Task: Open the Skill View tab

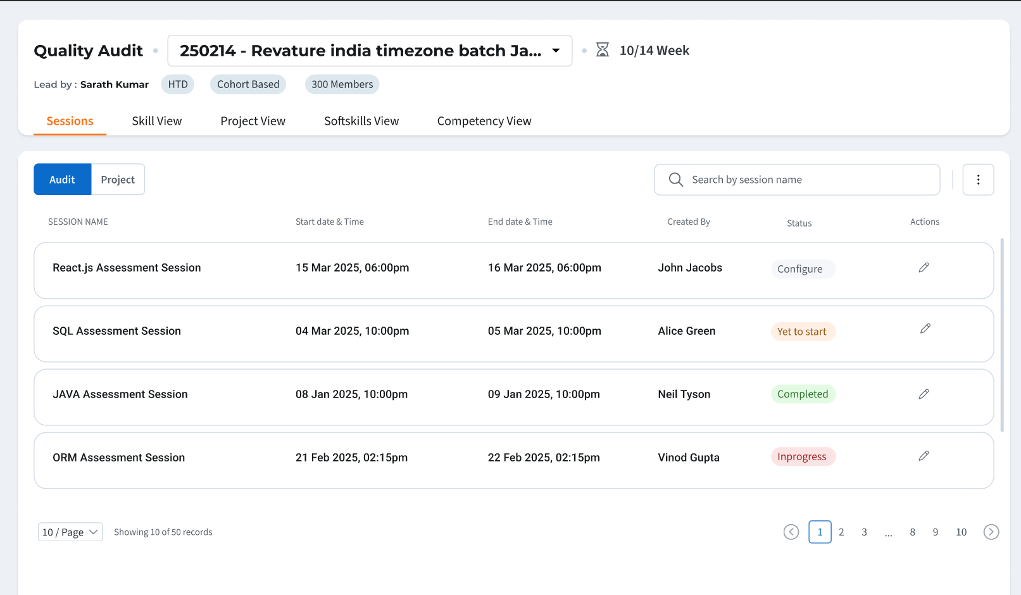Action: point(156,121)
